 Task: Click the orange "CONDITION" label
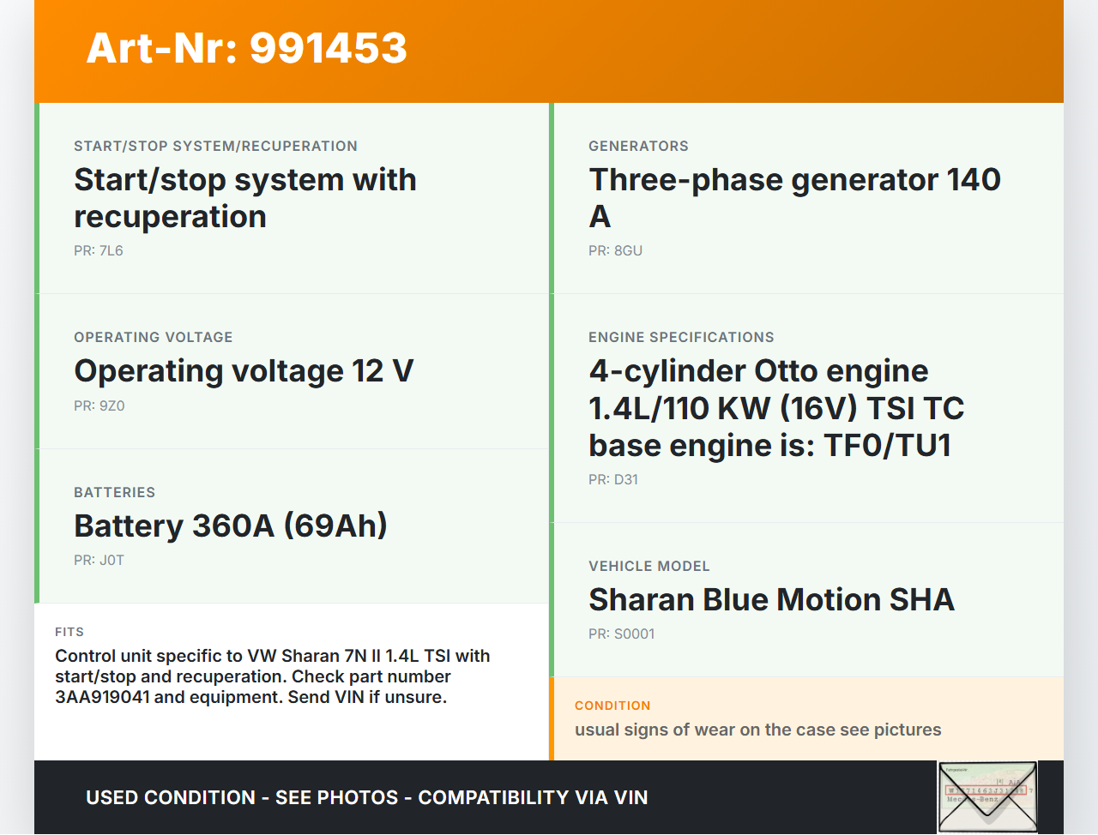(612, 706)
